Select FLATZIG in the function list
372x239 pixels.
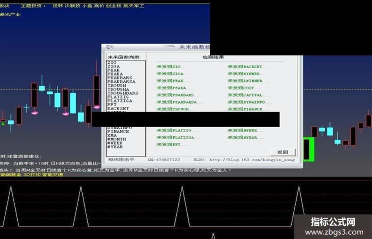[x=118, y=97]
